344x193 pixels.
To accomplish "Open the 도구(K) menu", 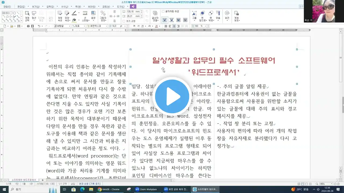I will [x=121, y=6].
